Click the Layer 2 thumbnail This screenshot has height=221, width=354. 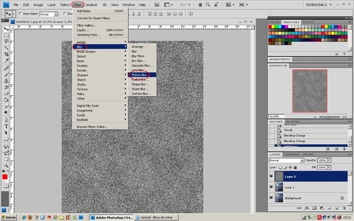pos(279,177)
